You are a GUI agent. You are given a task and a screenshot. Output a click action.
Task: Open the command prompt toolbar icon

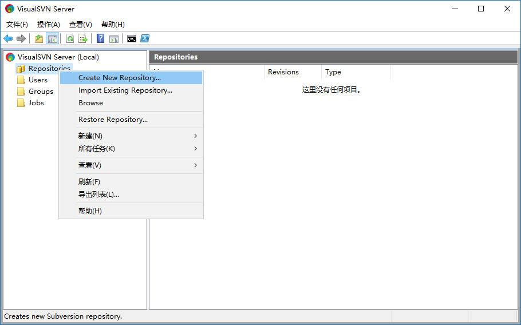132,38
